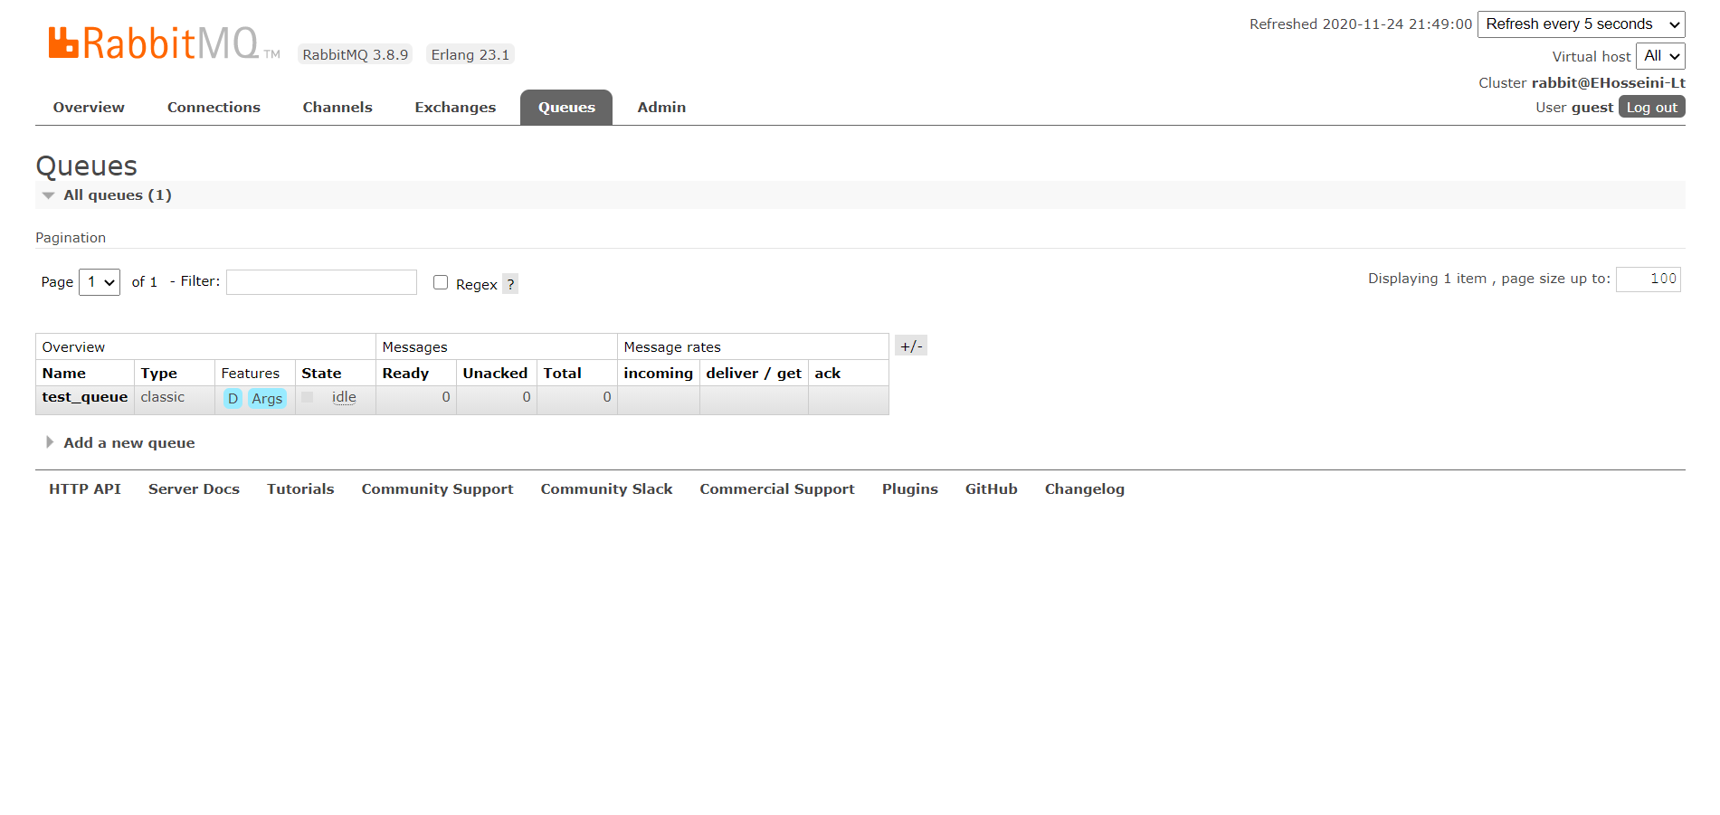Sort by the Total column header
Image resolution: width=1720 pixels, height=815 pixels.
pyautogui.click(x=562, y=373)
